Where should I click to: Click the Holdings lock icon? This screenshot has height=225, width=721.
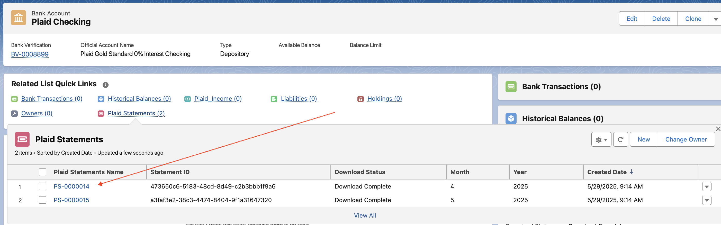pyautogui.click(x=360, y=99)
